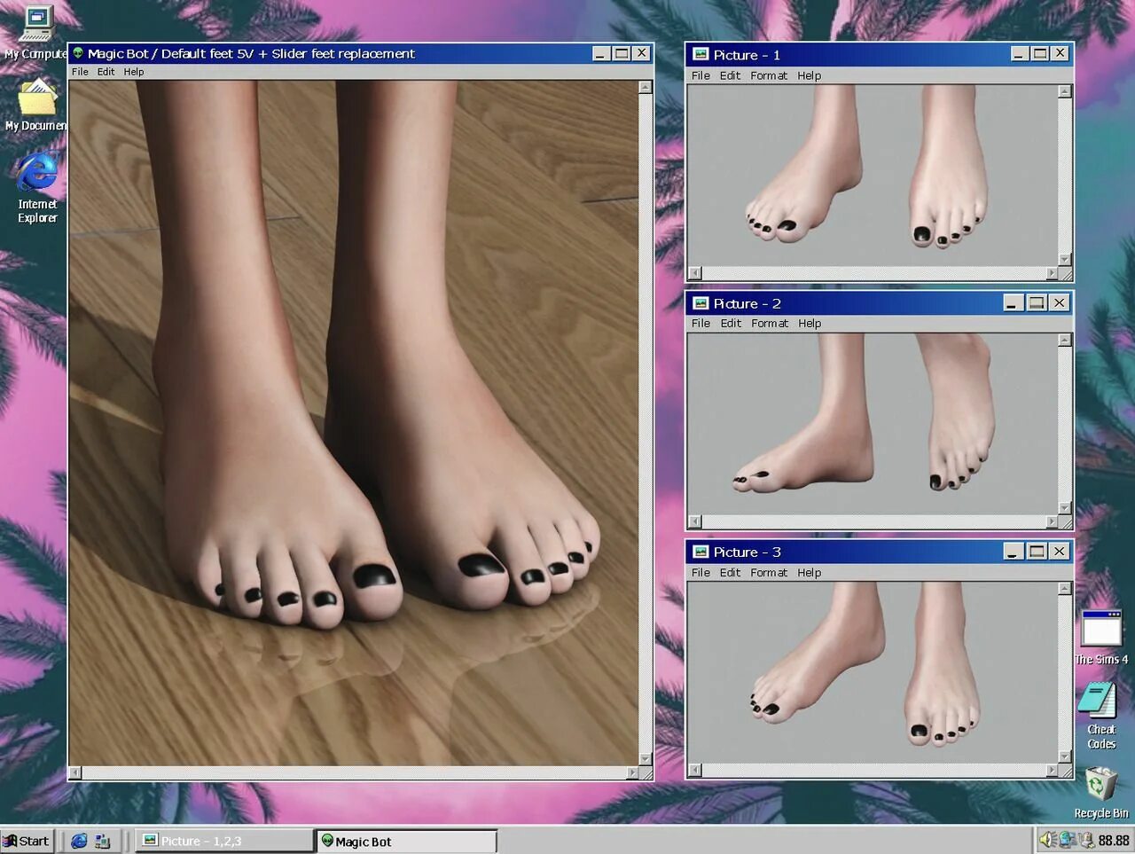Click scroll up arrow in Picture - 3
This screenshot has width=1135, height=854.
tap(1065, 588)
